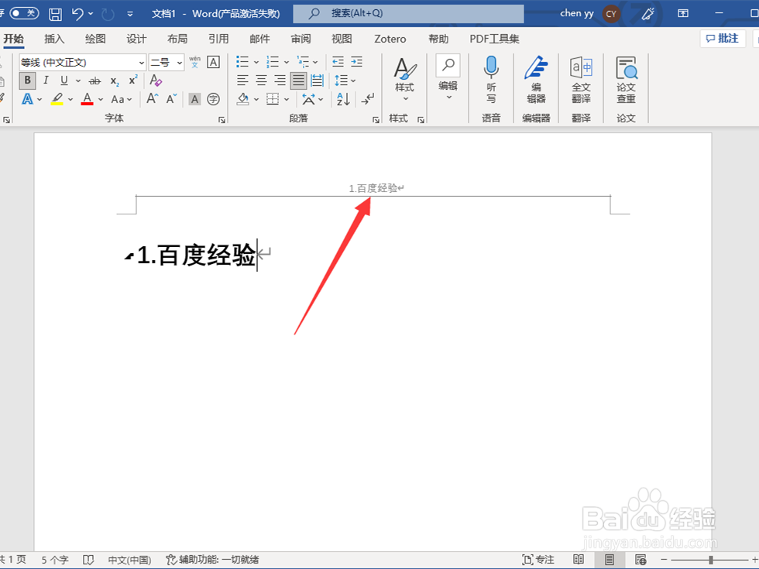This screenshot has height=569, width=759.
Task: Apply text effects A icon
Action: pos(28,99)
